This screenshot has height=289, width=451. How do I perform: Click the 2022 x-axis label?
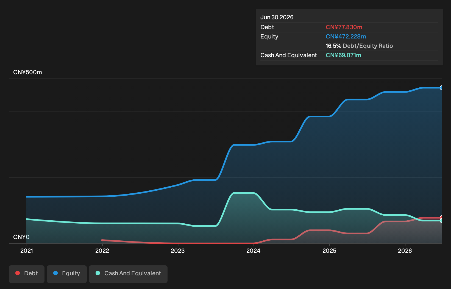coord(102,251)
